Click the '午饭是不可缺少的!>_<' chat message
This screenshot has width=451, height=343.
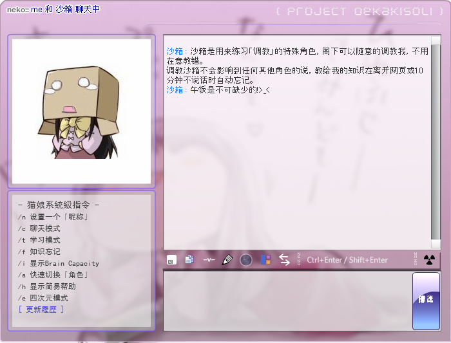tap(230, 90)
